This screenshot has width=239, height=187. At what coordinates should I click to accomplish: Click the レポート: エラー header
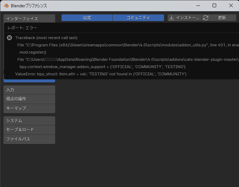(22, 28)
